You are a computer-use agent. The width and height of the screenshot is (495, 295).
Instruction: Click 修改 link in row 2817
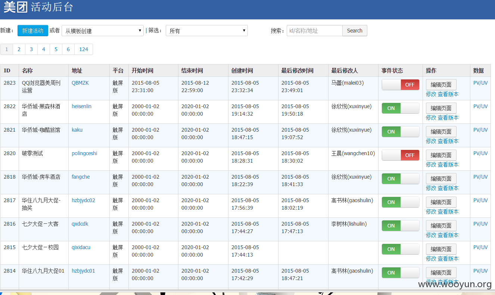431,211
